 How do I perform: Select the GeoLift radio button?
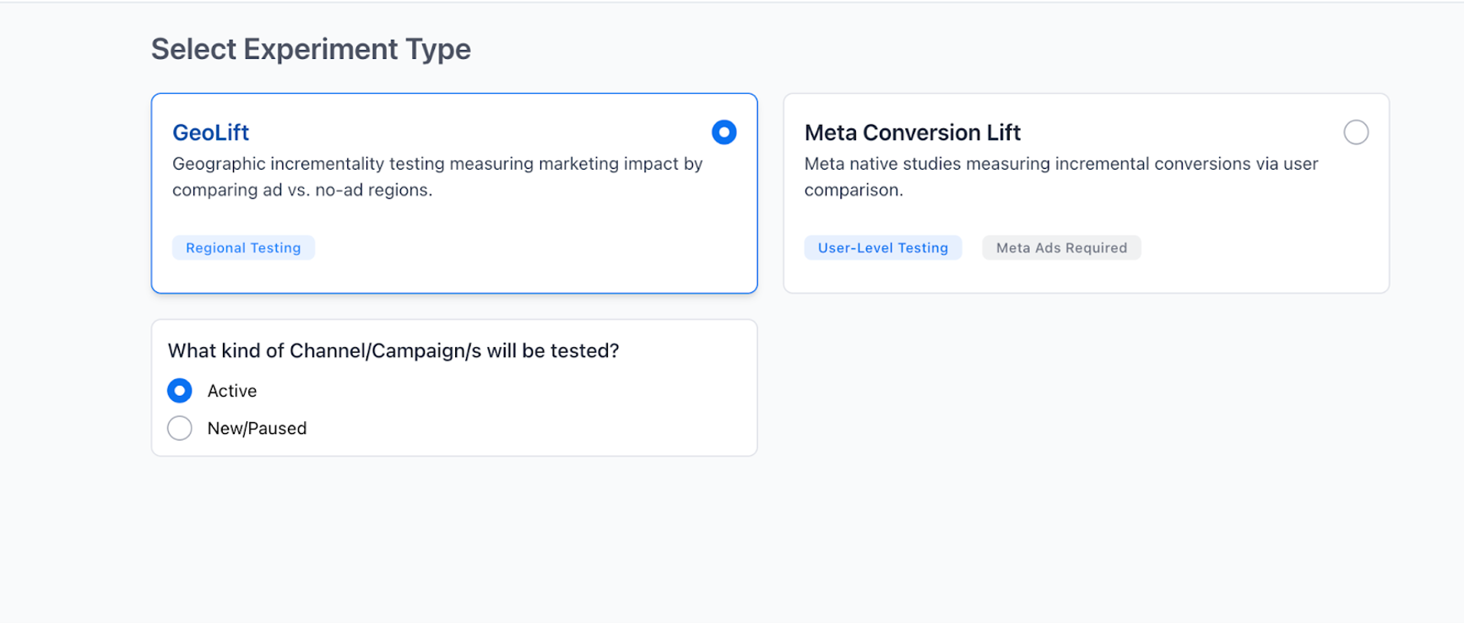point(724,133)
